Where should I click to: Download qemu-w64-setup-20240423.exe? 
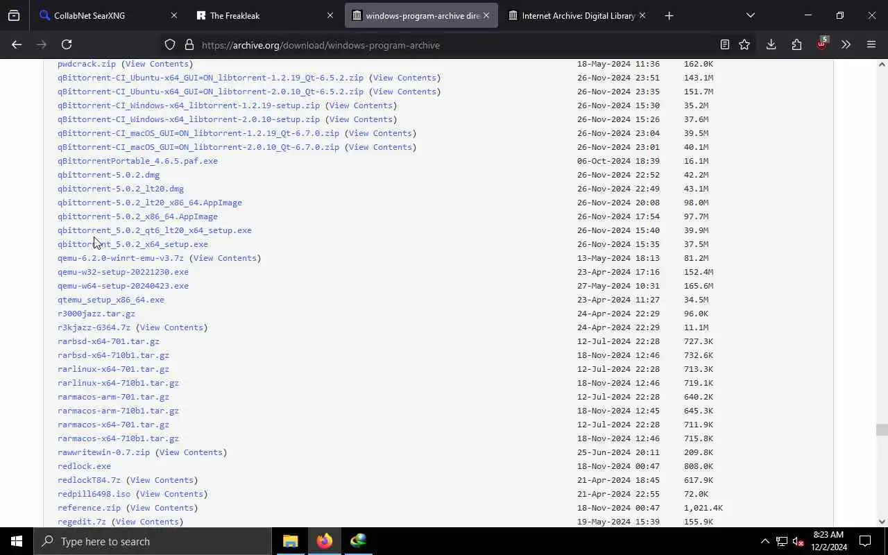123,286
